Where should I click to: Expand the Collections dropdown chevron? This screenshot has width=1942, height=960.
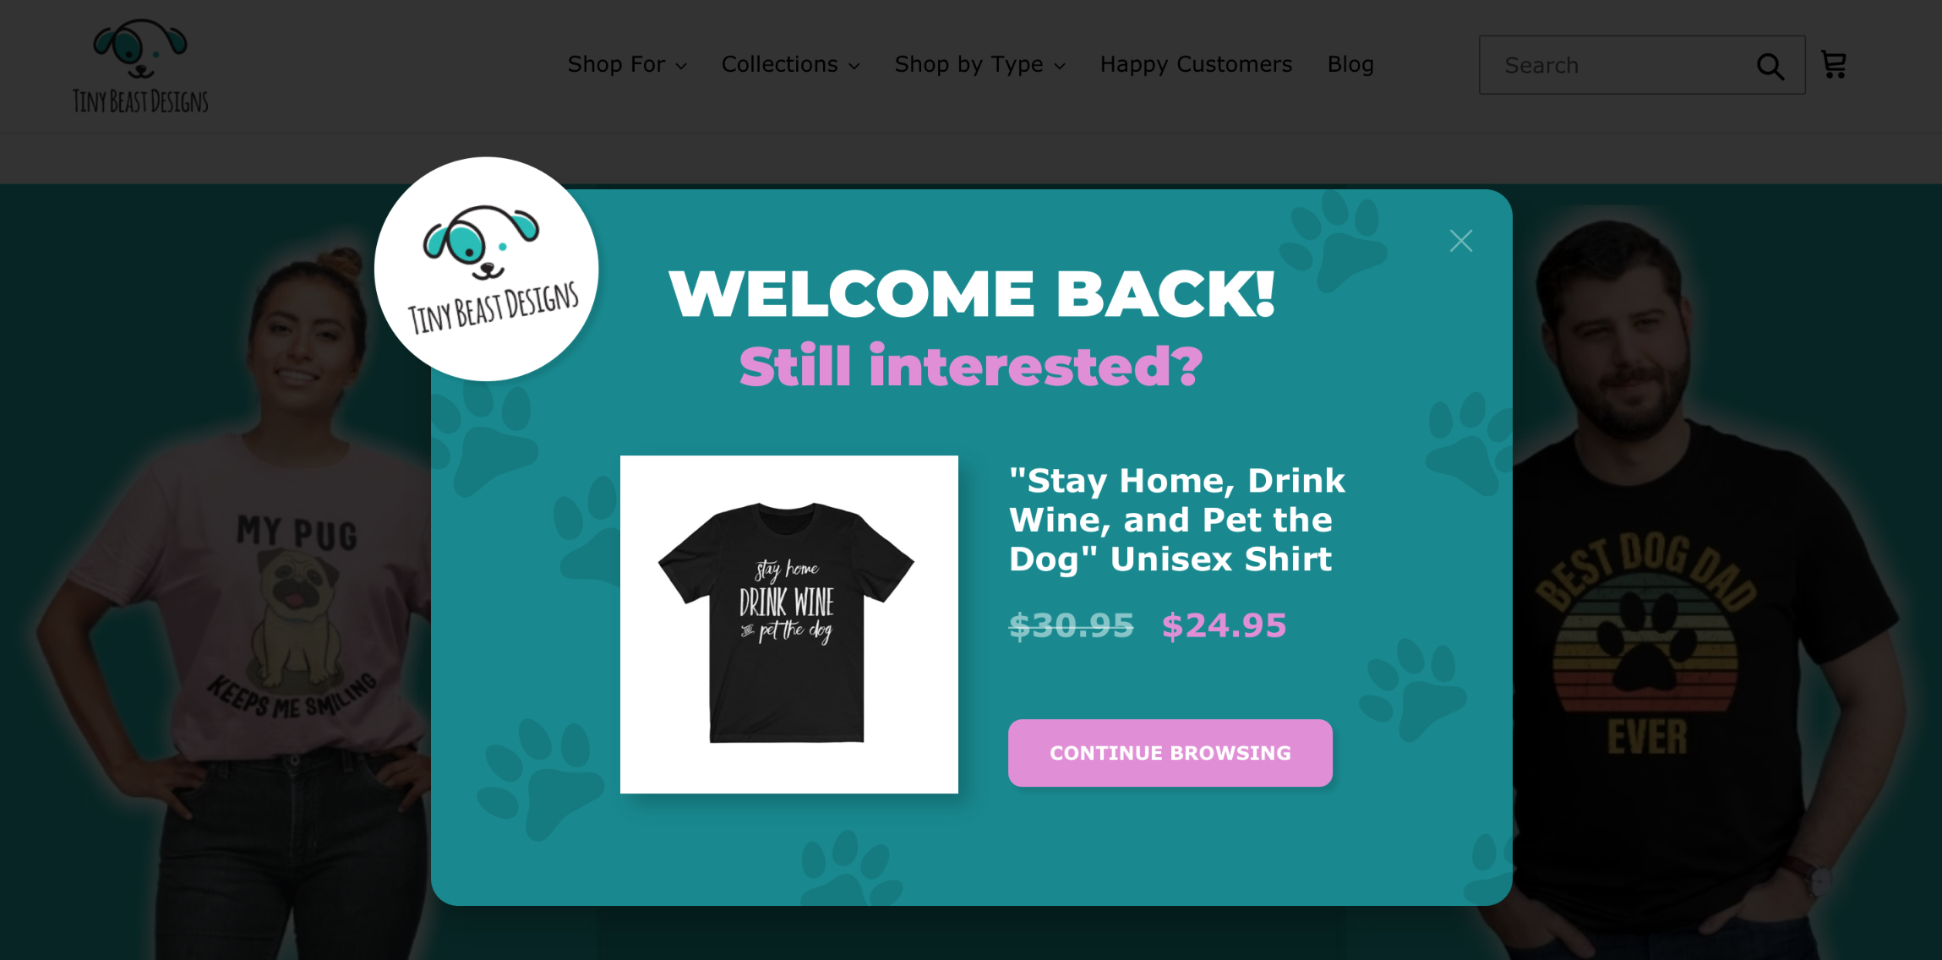pyautogui.click(x=854, y=66)
